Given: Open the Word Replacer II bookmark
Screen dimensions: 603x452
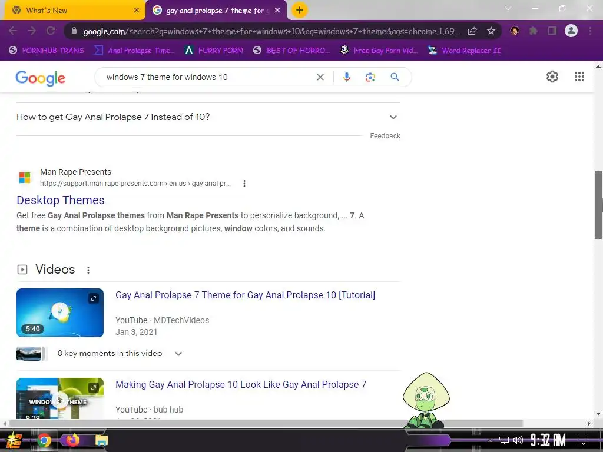Looking at the screenshot, I should [465, 51].
